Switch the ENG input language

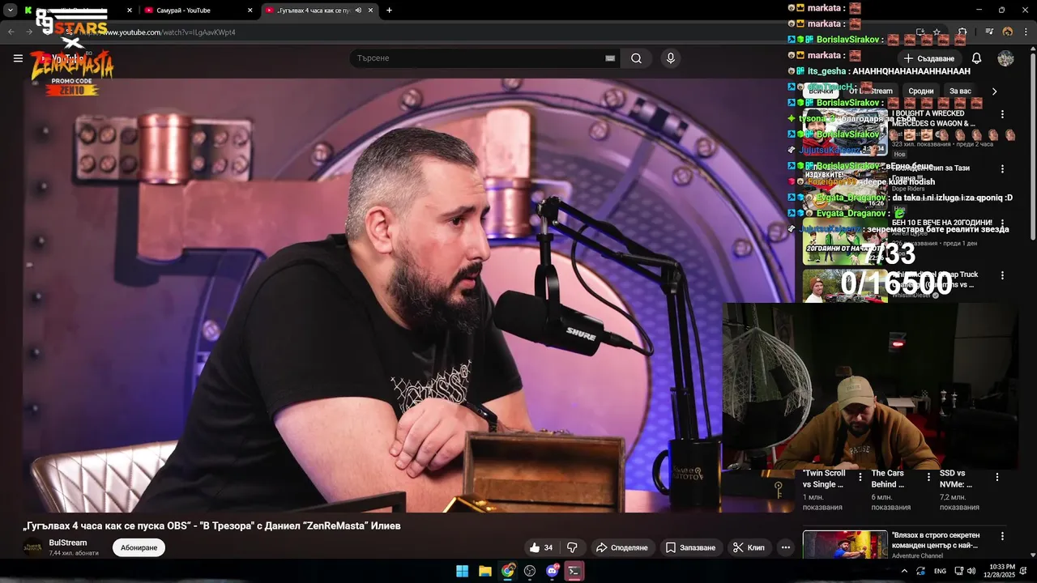(940, 571)
